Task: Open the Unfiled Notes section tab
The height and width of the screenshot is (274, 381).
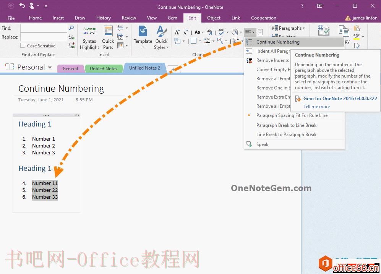Action: (x=103, y=68)
